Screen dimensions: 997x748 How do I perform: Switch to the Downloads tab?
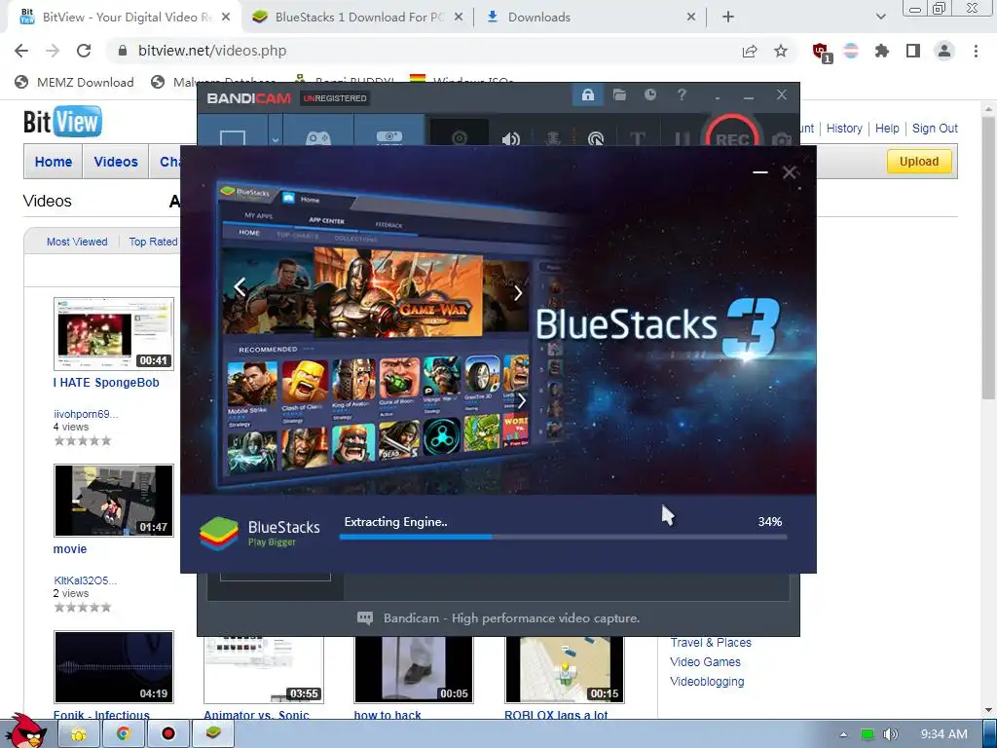[591, 18]
